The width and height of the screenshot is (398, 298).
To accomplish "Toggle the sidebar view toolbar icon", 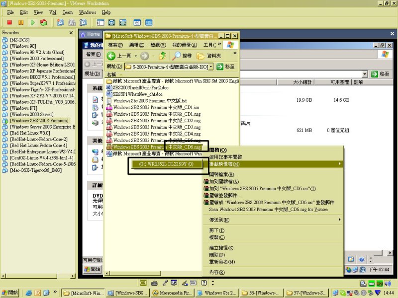I will [100, 22].
